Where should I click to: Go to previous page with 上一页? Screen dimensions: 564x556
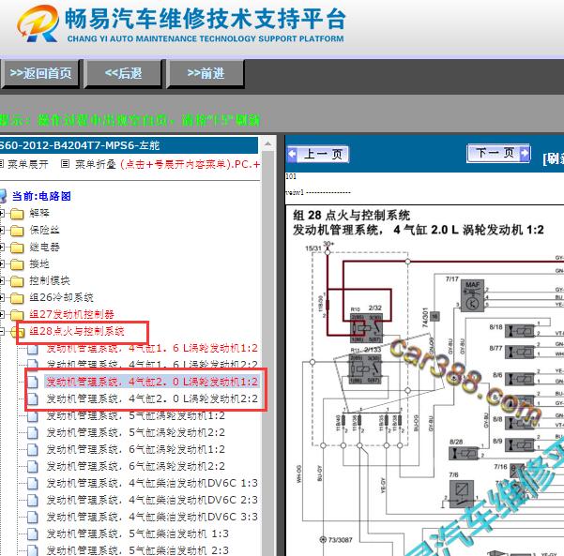tap(318, 155)
